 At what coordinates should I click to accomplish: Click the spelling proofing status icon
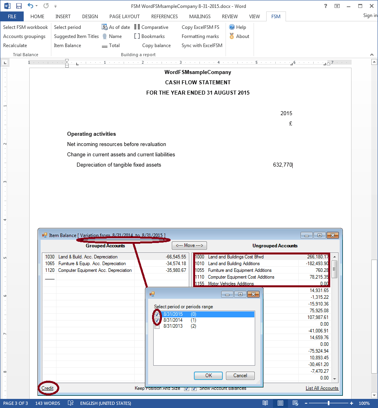70,403
